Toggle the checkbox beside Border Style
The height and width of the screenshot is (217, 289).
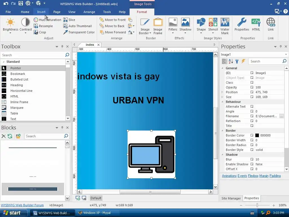(252, 150)
